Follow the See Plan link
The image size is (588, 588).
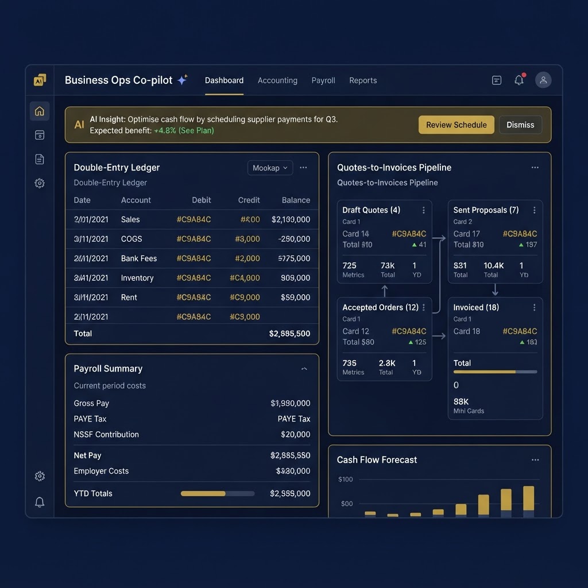click(x=196, y=130)
